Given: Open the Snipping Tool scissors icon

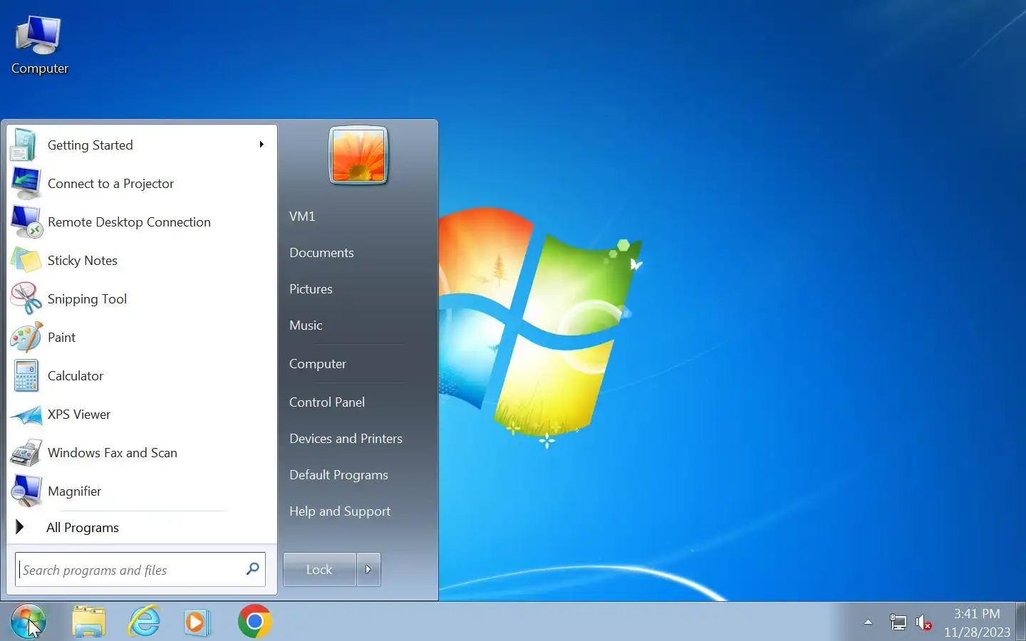Looking at the screenshot, I should tap(26, 299).
